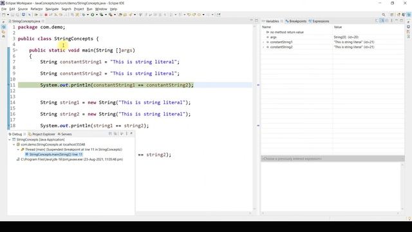Expand the constantString1 variable row

pos(263,42)
